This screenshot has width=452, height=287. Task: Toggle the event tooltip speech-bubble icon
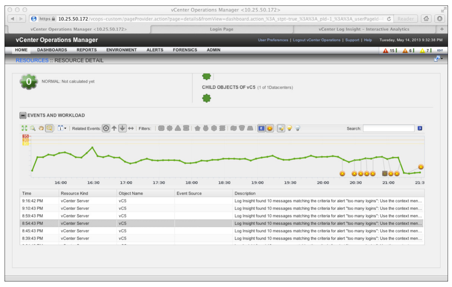click(49, 128)
